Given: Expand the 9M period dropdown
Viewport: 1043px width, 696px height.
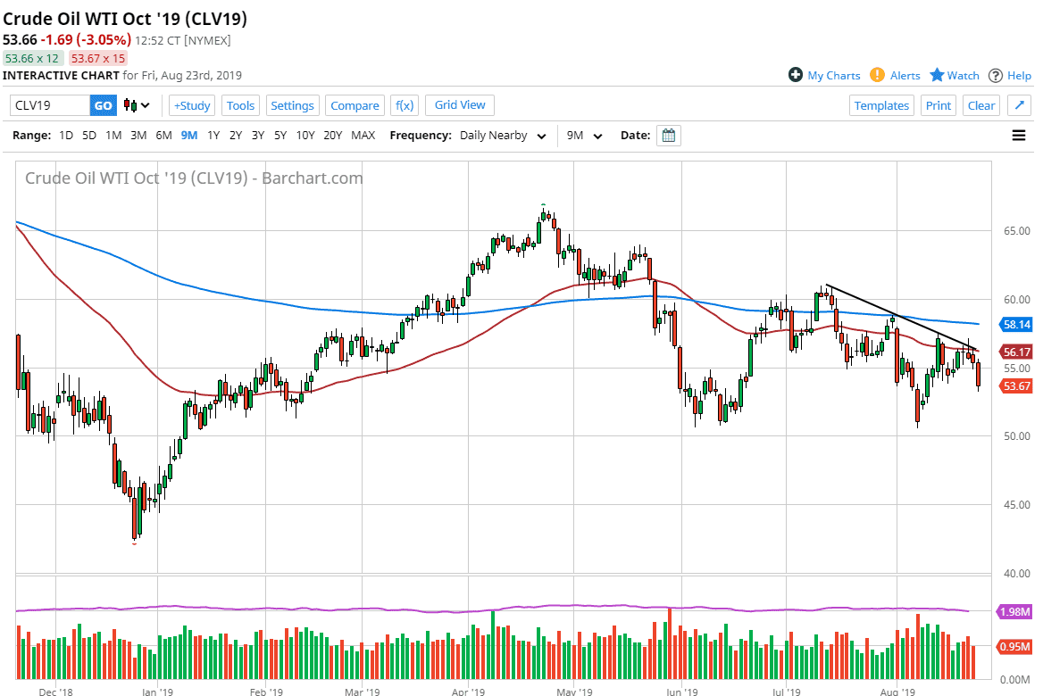Looking at the screenshot, I should (585, 136).
